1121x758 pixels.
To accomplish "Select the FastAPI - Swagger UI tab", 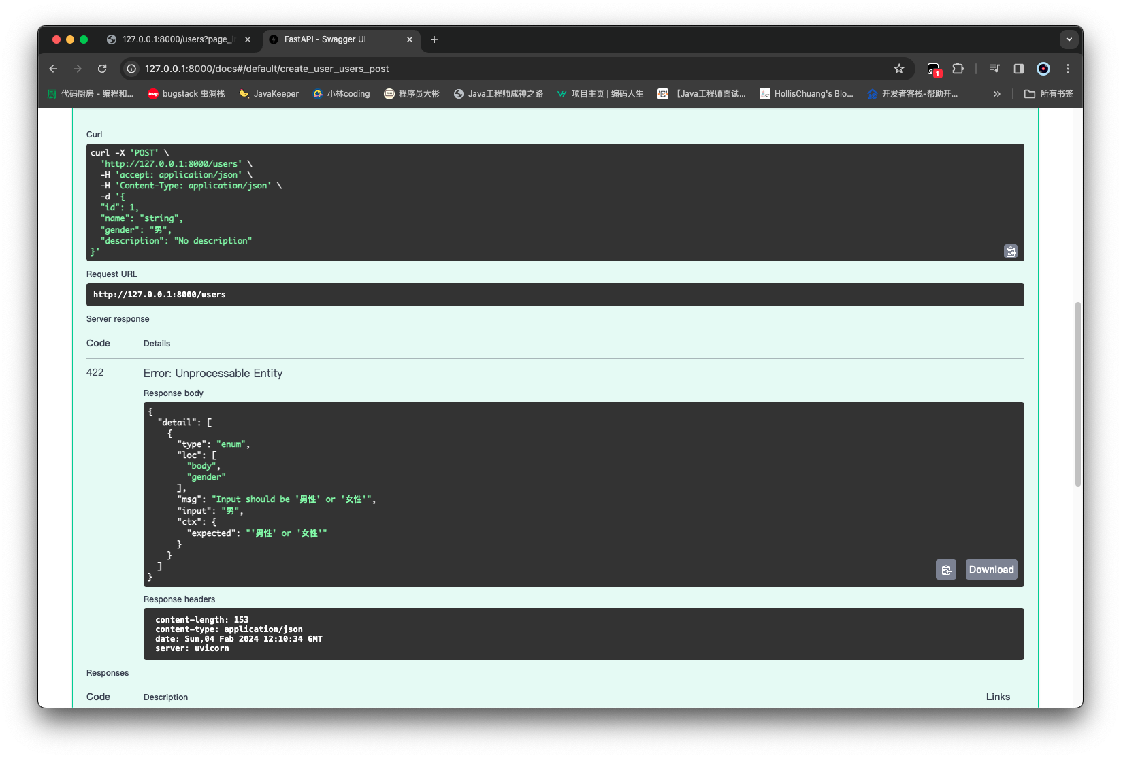I will [334, 39].
